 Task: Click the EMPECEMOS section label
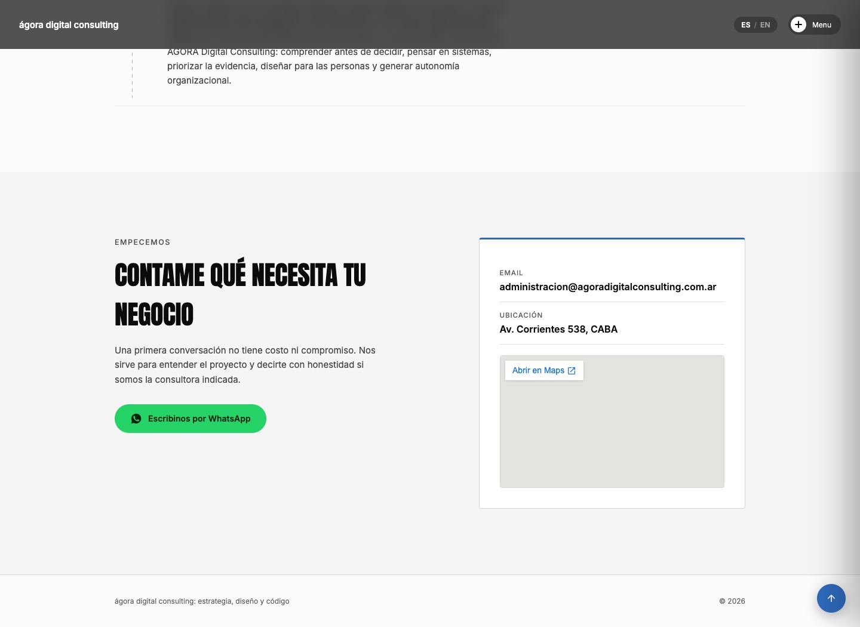[142, 242]
